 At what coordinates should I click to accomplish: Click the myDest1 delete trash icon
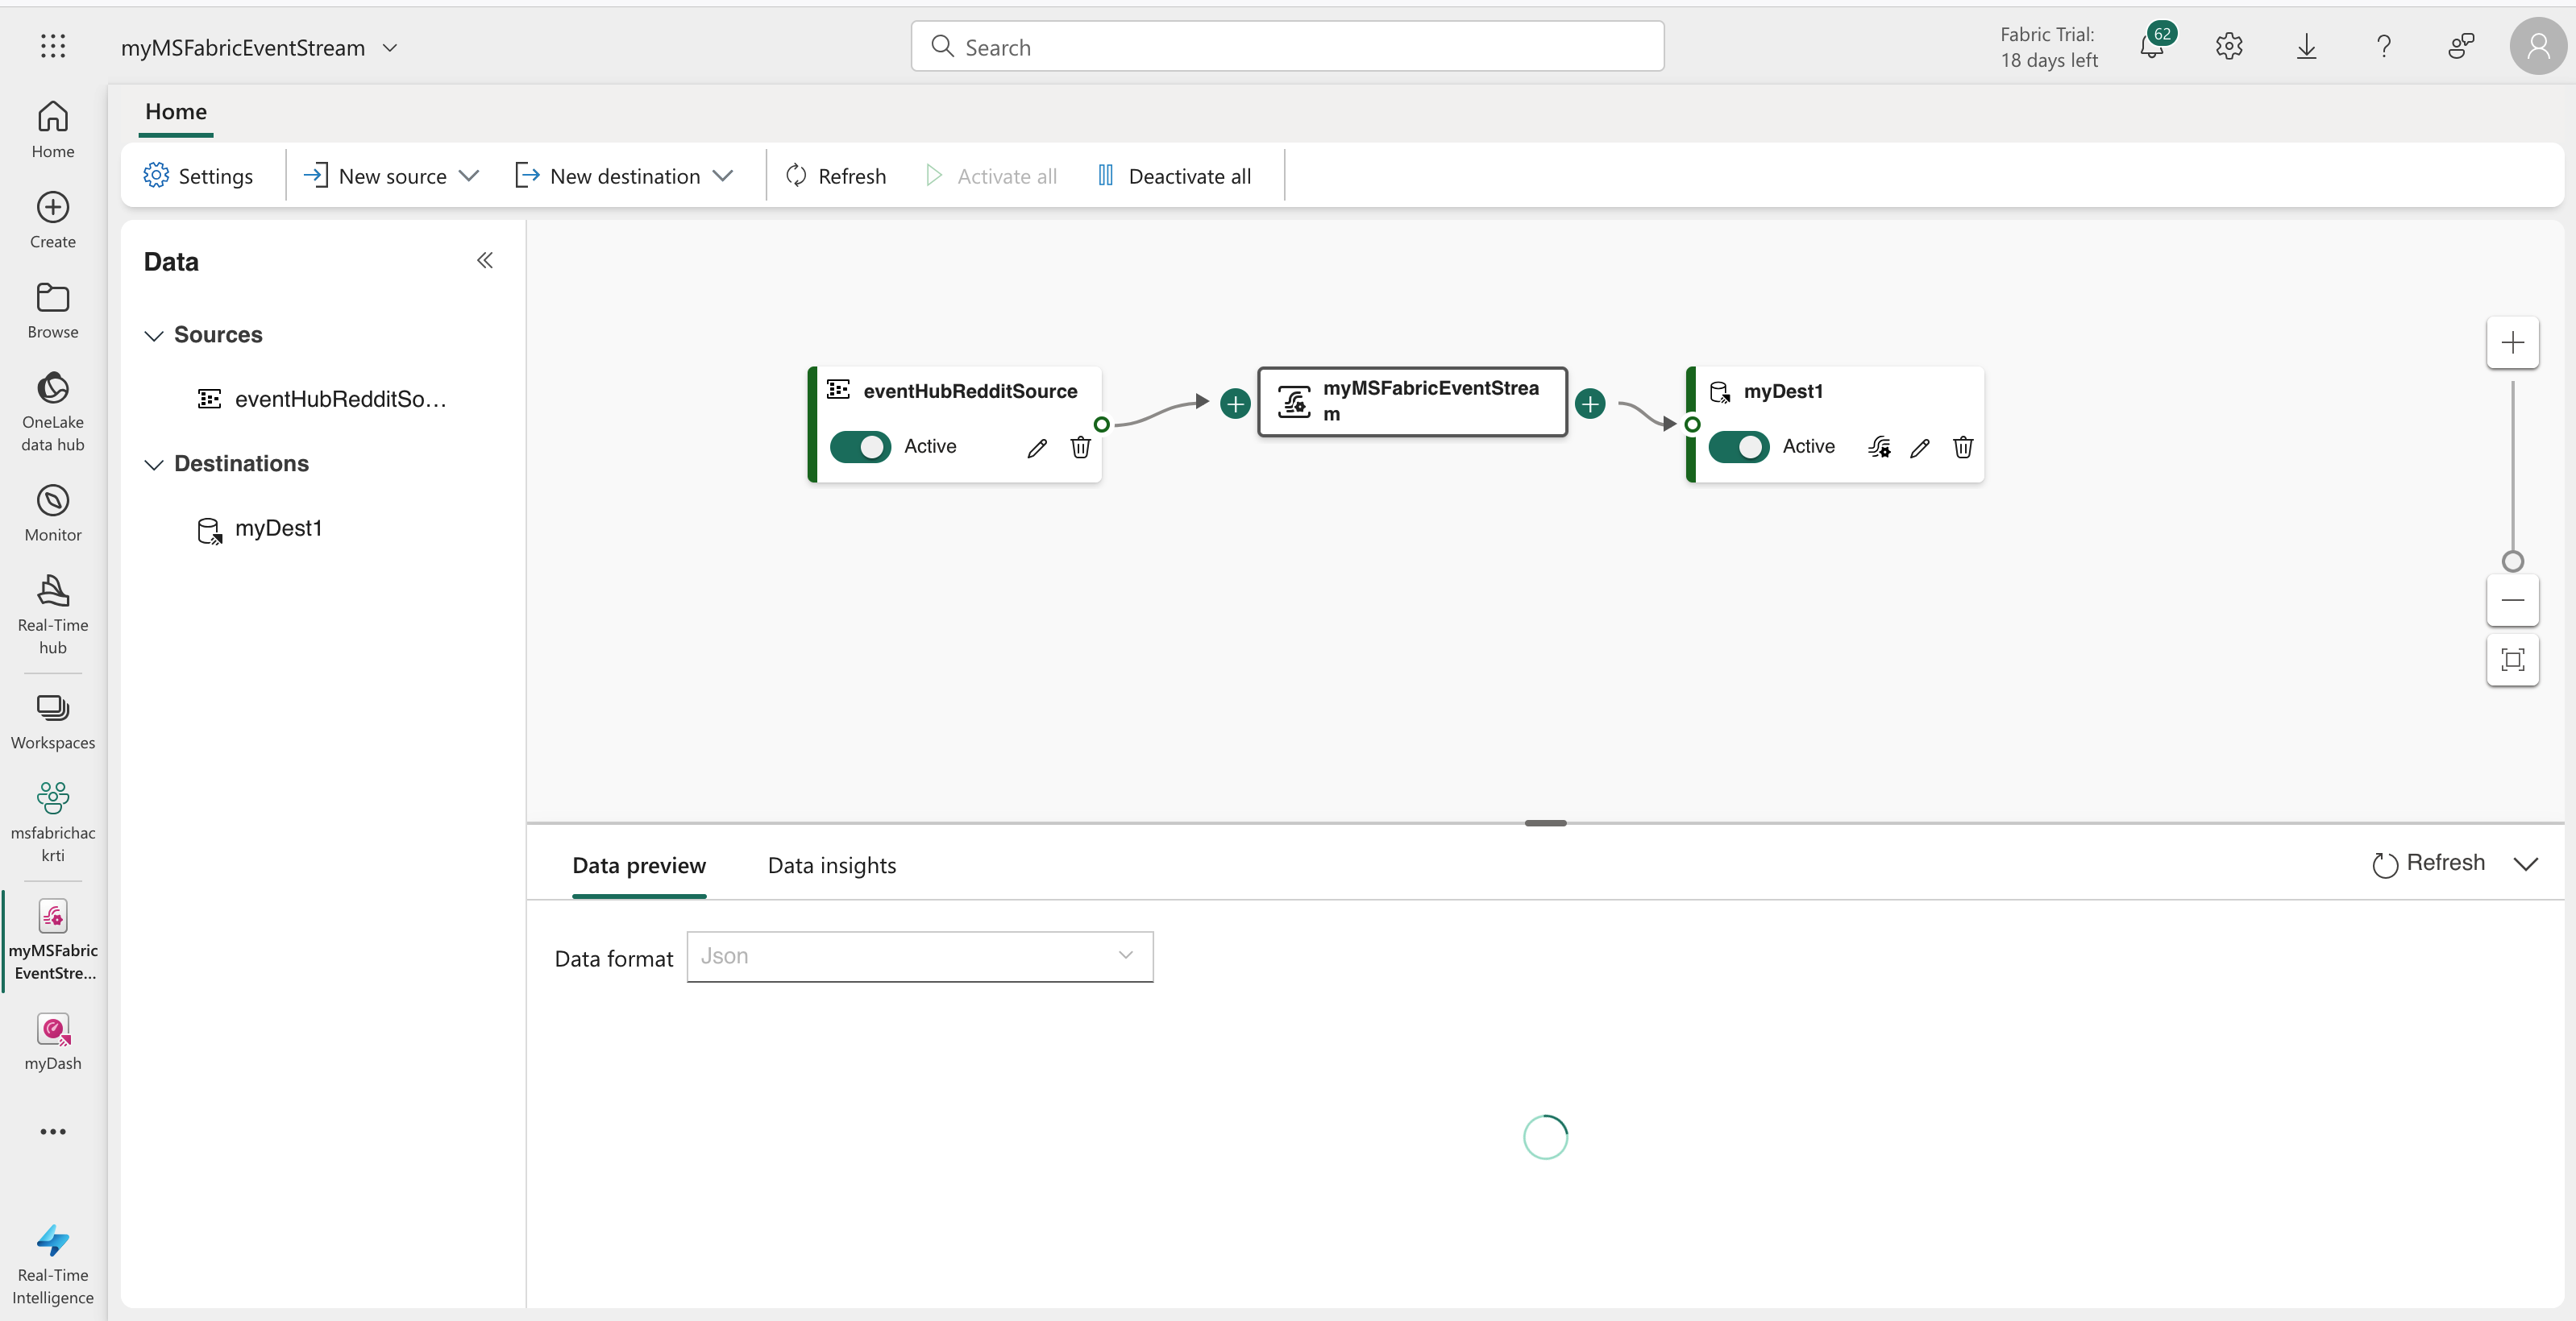[1963, 447]
